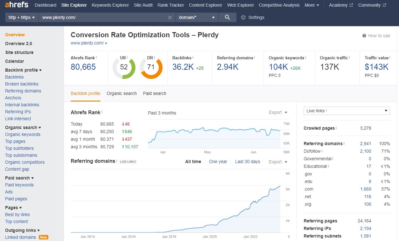Screen dimensions: 399x241
Task: Click info icon beside Educational row
Action: pos(328,166)
